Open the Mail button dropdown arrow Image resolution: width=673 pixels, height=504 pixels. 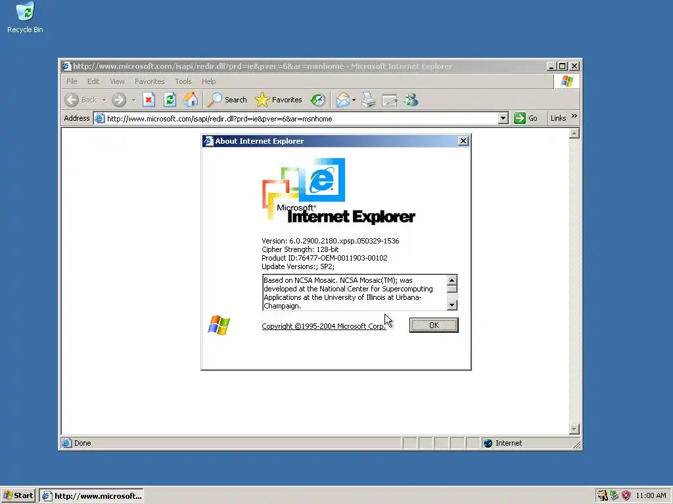(354, 100)
